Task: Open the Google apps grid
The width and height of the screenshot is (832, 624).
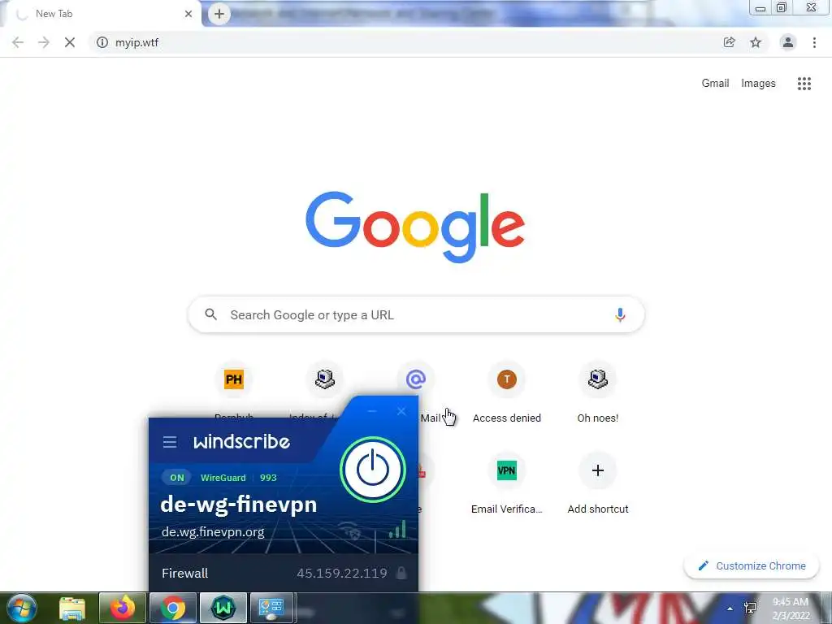Action: 804,84
